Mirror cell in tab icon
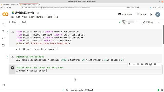164x92 pixels. click(x=151, y=64)
